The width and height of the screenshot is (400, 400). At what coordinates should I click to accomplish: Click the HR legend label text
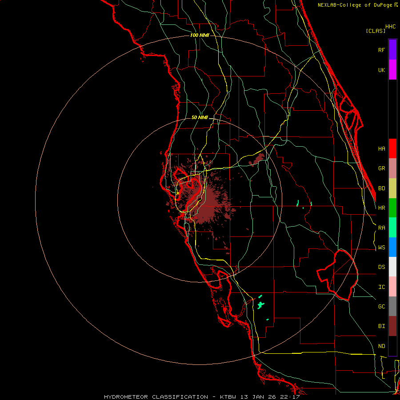(x=381, y=208)
